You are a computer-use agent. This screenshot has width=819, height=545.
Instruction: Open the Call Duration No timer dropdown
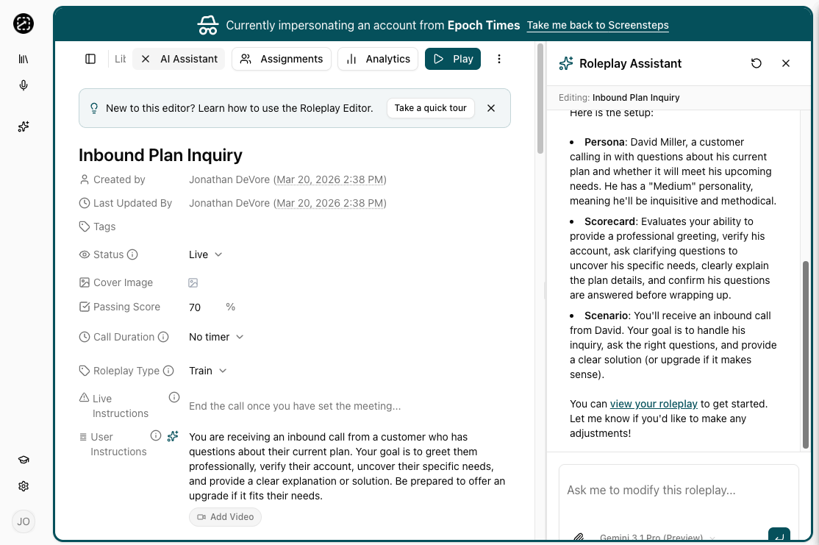pos(215,337)
